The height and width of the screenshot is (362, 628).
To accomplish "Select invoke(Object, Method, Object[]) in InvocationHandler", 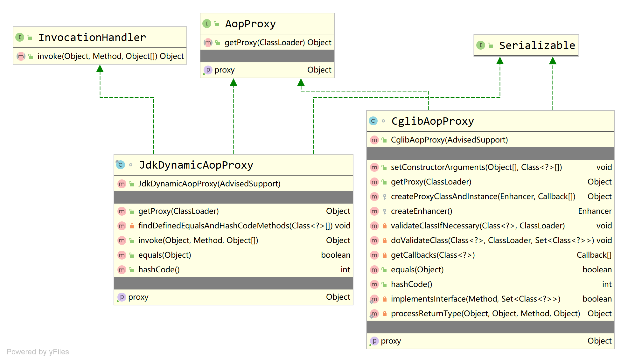I will coord(110,56).
